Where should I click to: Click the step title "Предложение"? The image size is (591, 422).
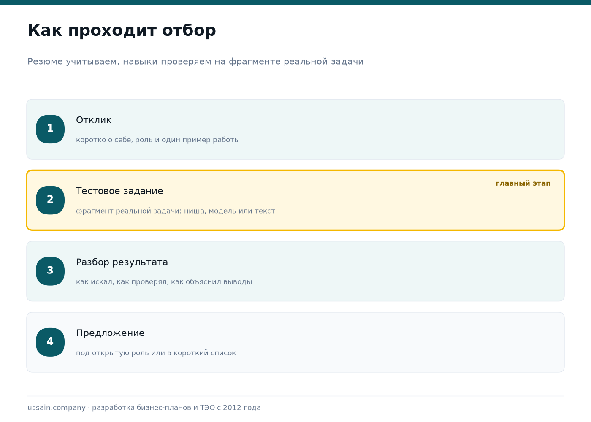coord(110,333)
